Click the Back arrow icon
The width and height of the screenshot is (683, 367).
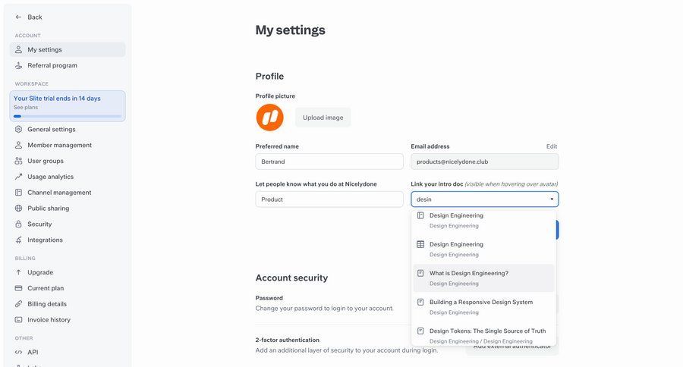(x=18, y=17)
